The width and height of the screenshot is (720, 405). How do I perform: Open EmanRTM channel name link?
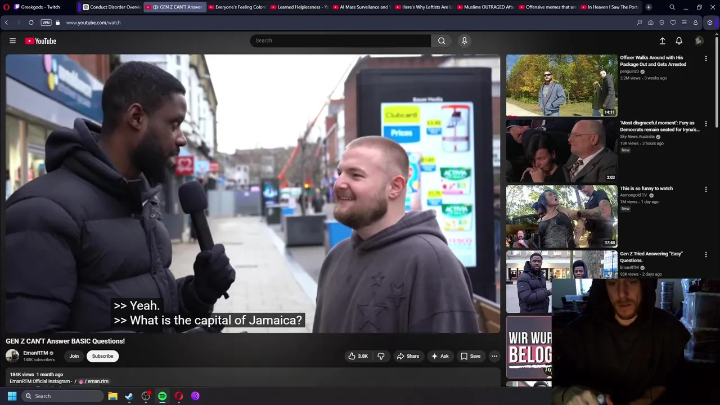point(35,353)
